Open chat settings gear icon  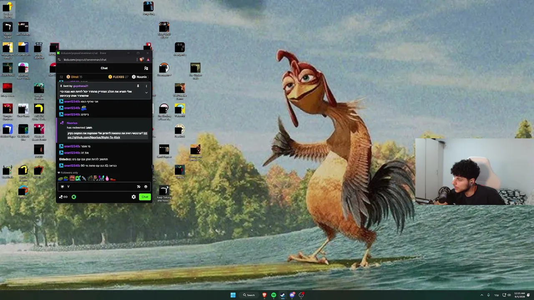133,197
